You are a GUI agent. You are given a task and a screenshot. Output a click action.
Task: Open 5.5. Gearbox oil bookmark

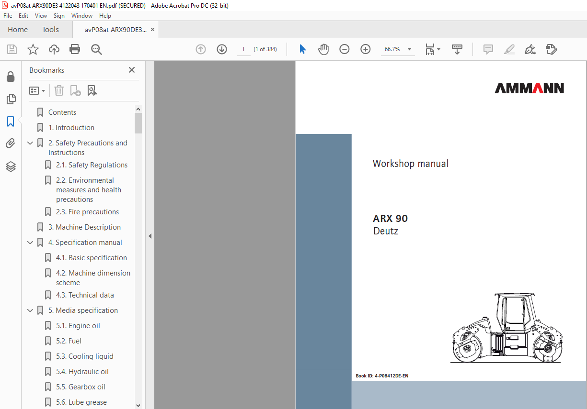(81, 387)
